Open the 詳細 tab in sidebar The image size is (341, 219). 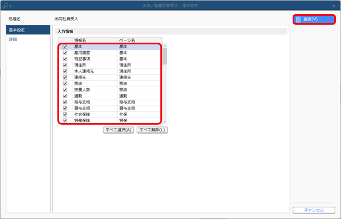[x=13, y=39]
